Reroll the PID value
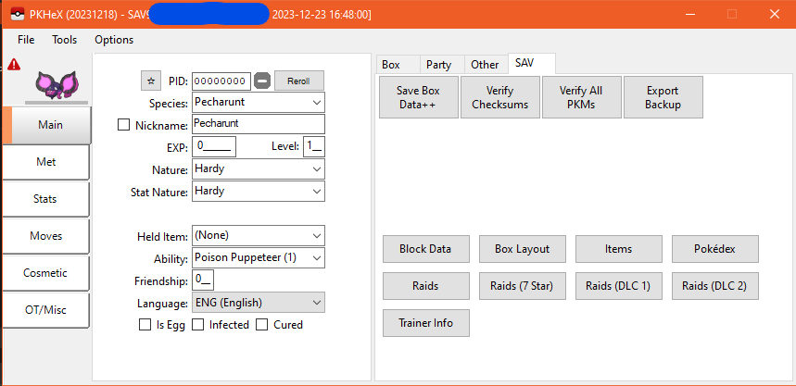This screenshot has width=796, height=386. click(x=299, y=81)
